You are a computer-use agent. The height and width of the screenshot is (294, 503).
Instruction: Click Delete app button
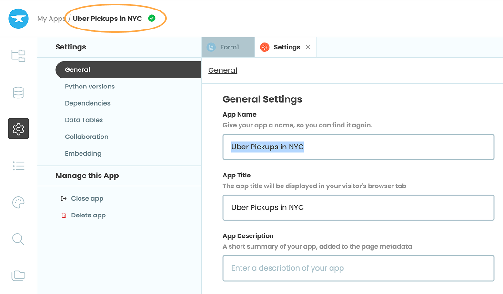pyautogui.click(x=88, y=215)
